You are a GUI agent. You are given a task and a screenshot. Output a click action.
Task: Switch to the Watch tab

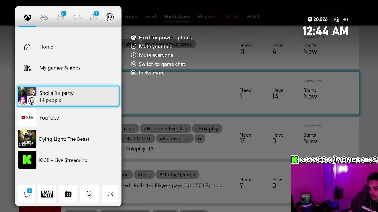point(253,16)
